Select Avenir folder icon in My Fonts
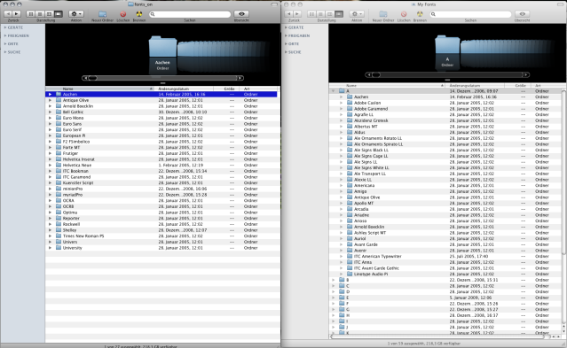567x348 pixels. (x=350, y=251)
